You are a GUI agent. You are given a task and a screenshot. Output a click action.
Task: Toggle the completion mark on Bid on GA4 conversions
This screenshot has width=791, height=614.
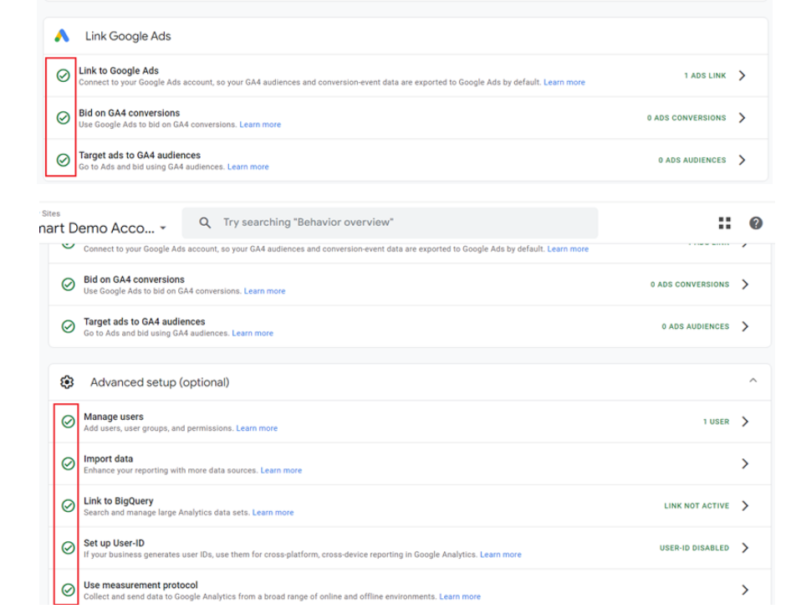click(62, 117)
